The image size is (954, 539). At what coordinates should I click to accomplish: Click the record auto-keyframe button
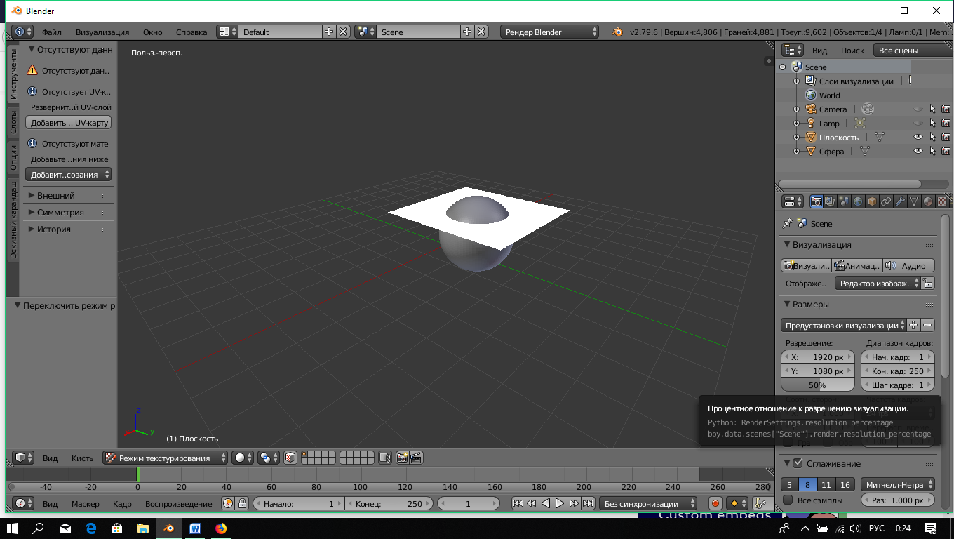click(715, 503)
